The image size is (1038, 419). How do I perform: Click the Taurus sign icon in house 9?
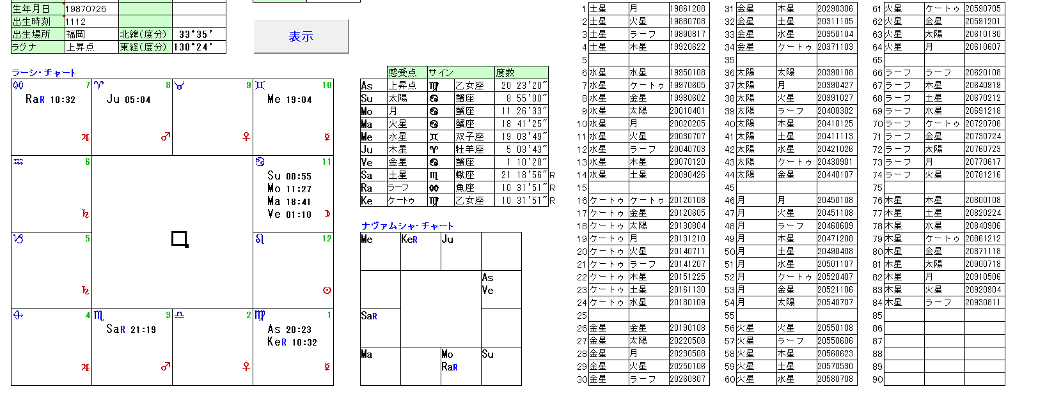(180, 86)
